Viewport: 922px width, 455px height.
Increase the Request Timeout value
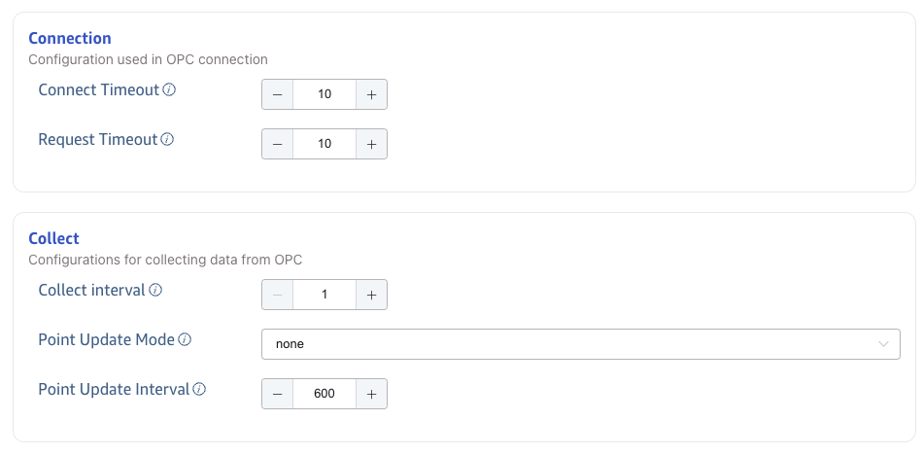coord(371,144)
